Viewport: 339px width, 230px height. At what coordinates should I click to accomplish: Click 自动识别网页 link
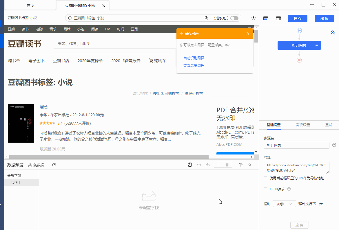pos(194,58)
